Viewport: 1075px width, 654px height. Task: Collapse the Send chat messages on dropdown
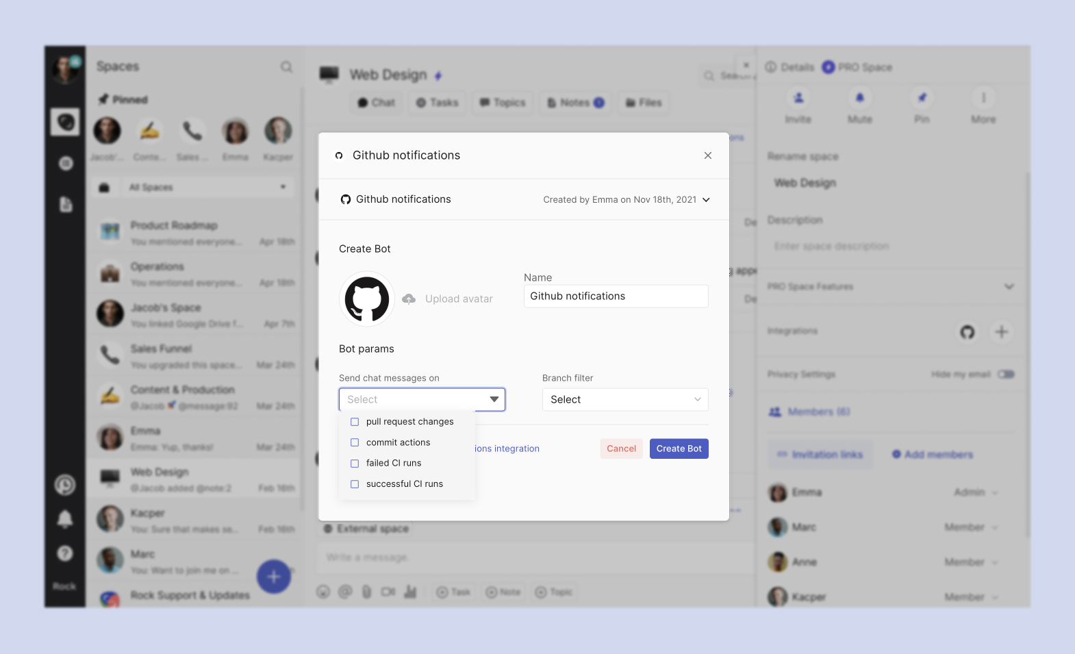coord(494,399)
